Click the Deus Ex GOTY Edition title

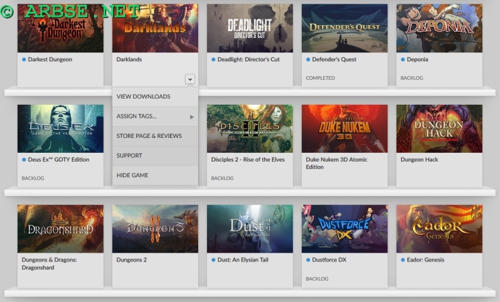click(x=59, y=160)
